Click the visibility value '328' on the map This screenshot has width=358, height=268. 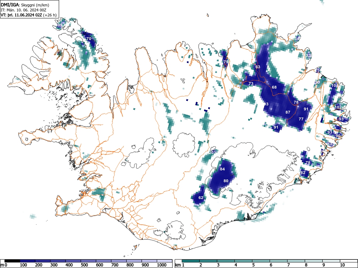pyautogui.click(x=309, y=55)
